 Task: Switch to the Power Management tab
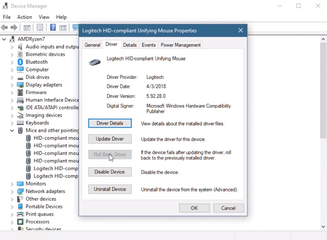pyautogui.click(x=181, y=45)
